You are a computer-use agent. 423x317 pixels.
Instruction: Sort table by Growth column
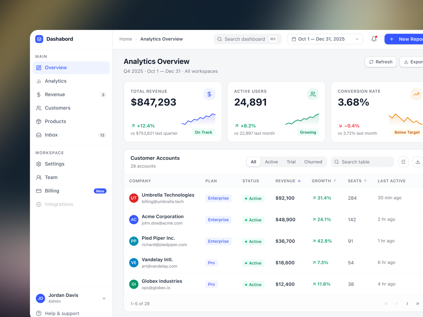tap(324, 181)
